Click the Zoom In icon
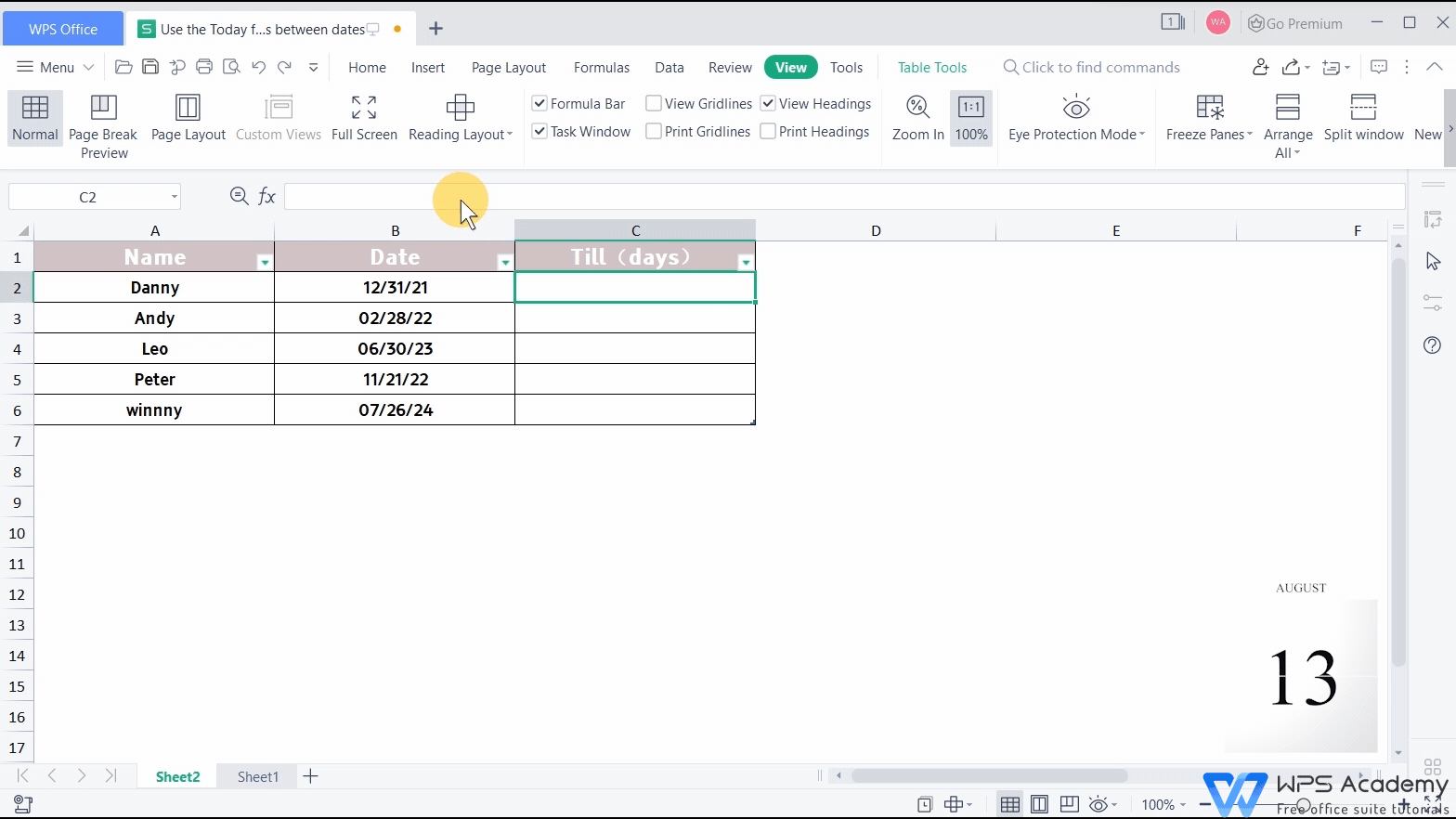 click(x=917, y=109)
